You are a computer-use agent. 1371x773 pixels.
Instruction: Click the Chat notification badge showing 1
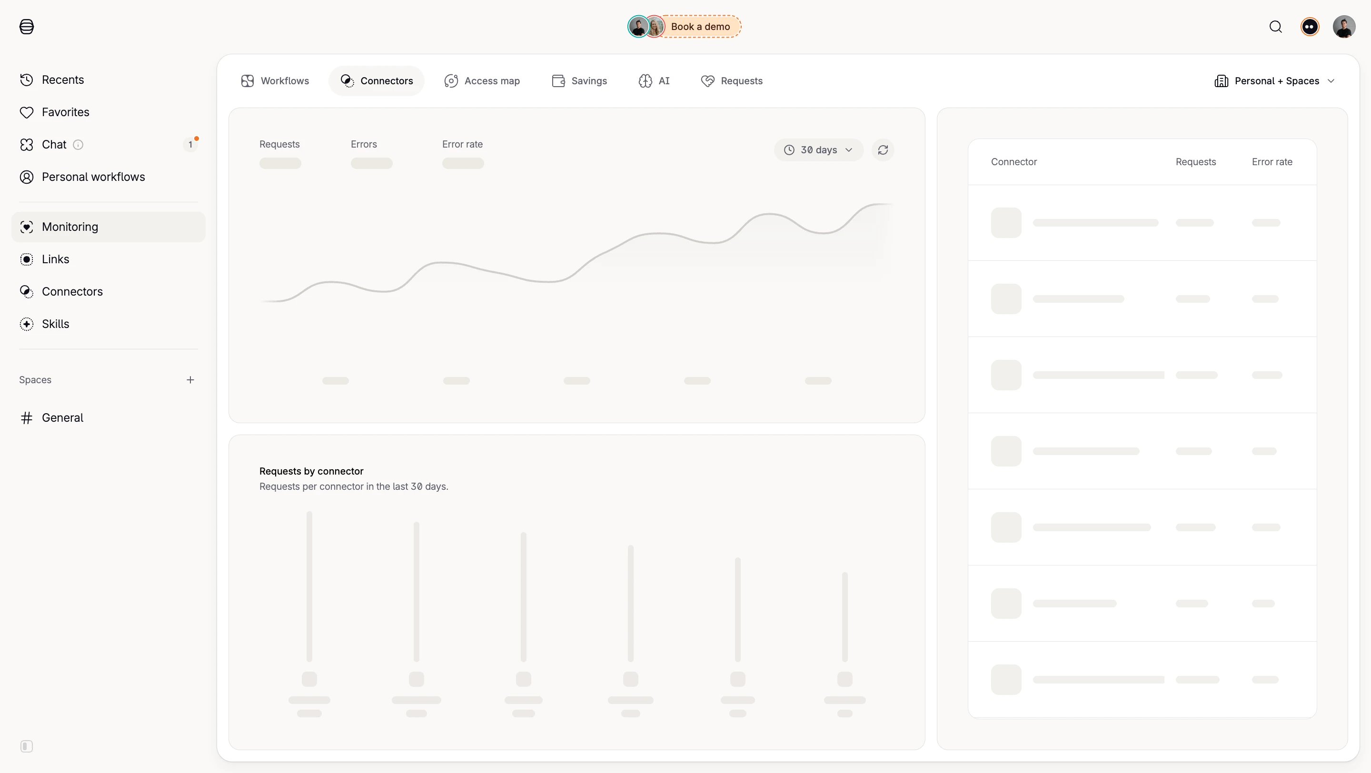tap(190, 145)
